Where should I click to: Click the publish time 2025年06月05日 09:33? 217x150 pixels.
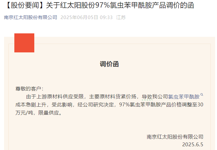tap(86, 17)
